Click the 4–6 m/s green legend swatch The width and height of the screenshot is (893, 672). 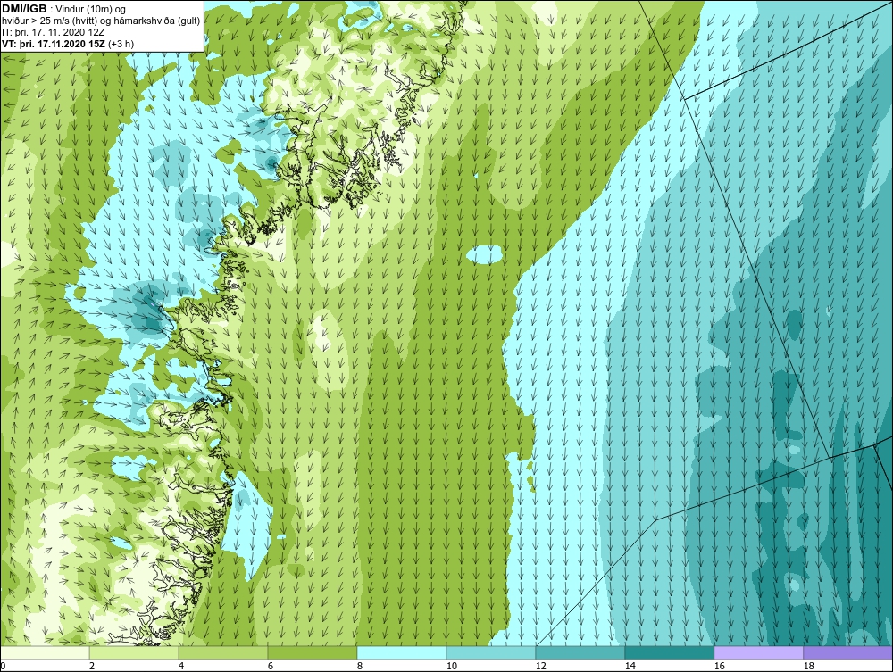point(223,652)
